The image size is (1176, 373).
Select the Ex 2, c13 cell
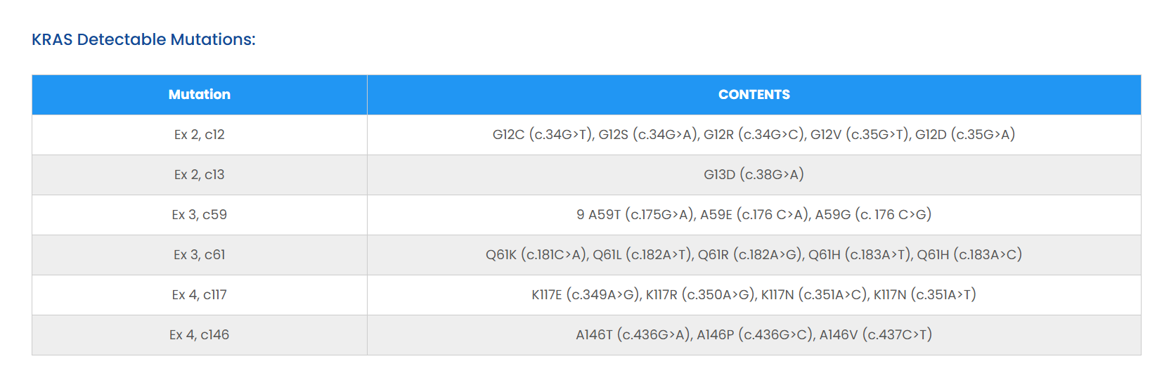tap(200, 175)
